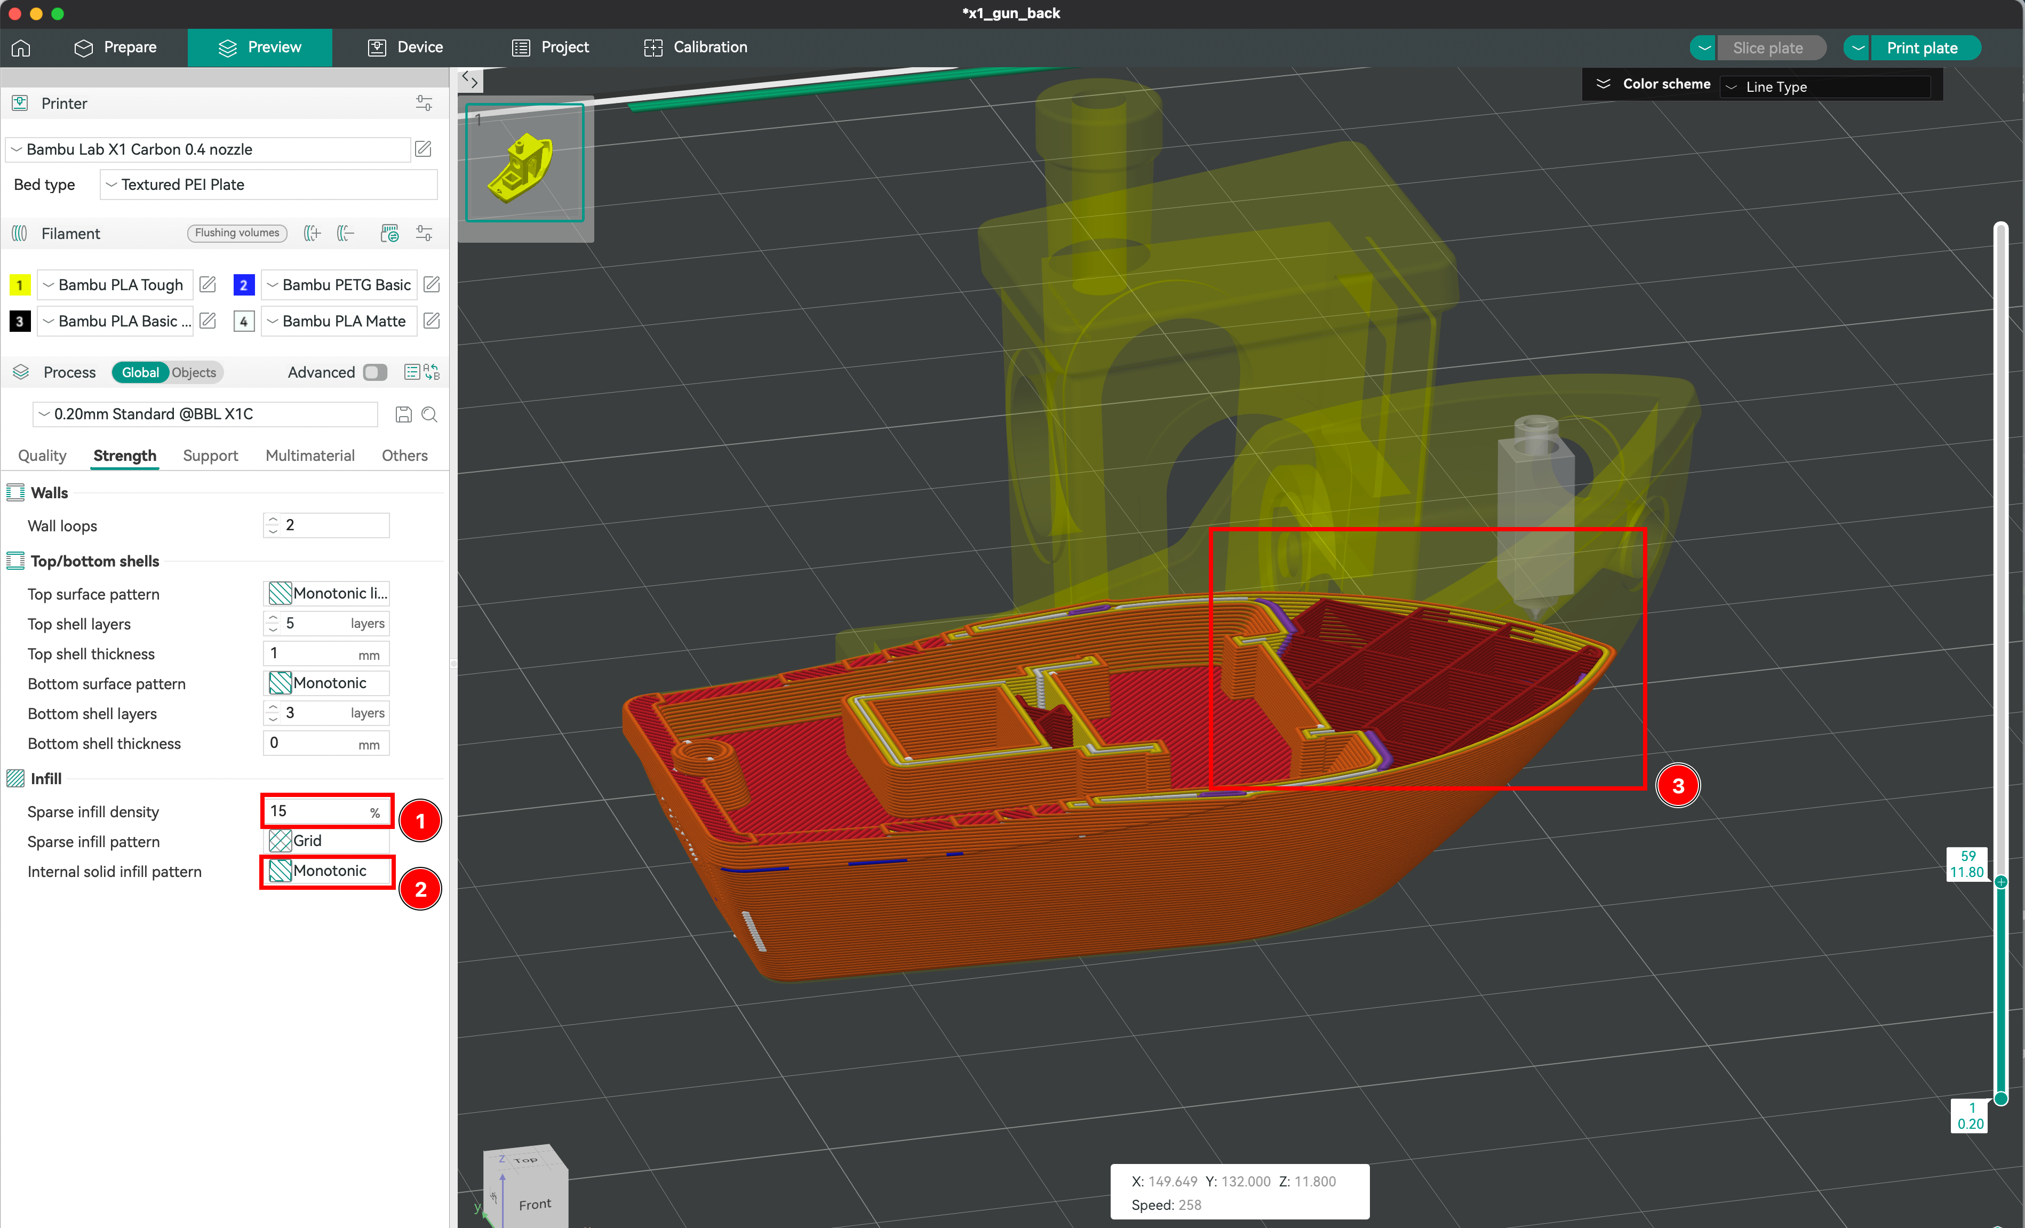The width and height of the screenshot is (2025, 1228).
Task: Open the Bed type dropdown
Action: 269,184
